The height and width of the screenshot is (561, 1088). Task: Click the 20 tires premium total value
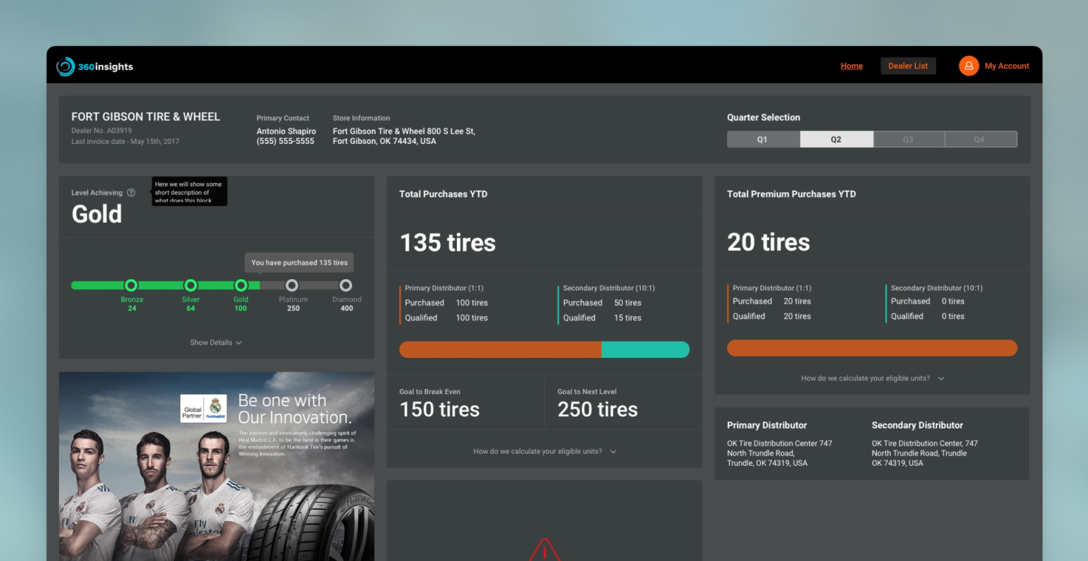[x=768, y=242]
